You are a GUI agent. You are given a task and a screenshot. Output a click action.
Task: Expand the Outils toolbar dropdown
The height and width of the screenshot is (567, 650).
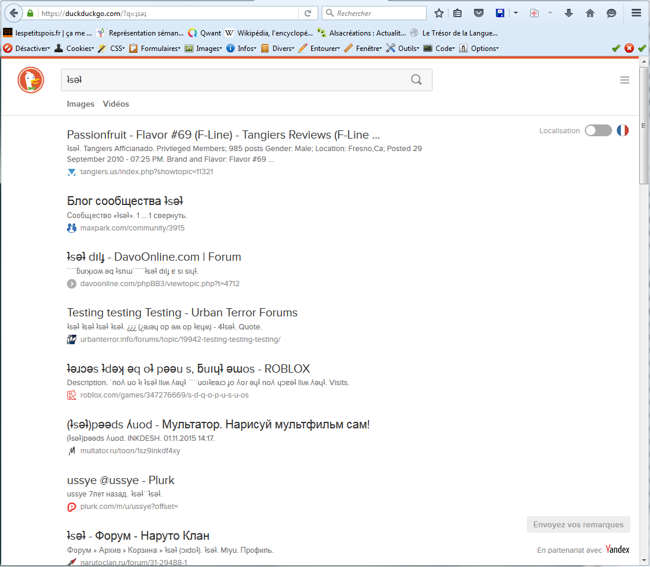[403, 49]
